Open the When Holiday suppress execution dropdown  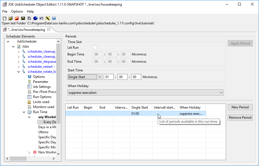coord(145,93)
